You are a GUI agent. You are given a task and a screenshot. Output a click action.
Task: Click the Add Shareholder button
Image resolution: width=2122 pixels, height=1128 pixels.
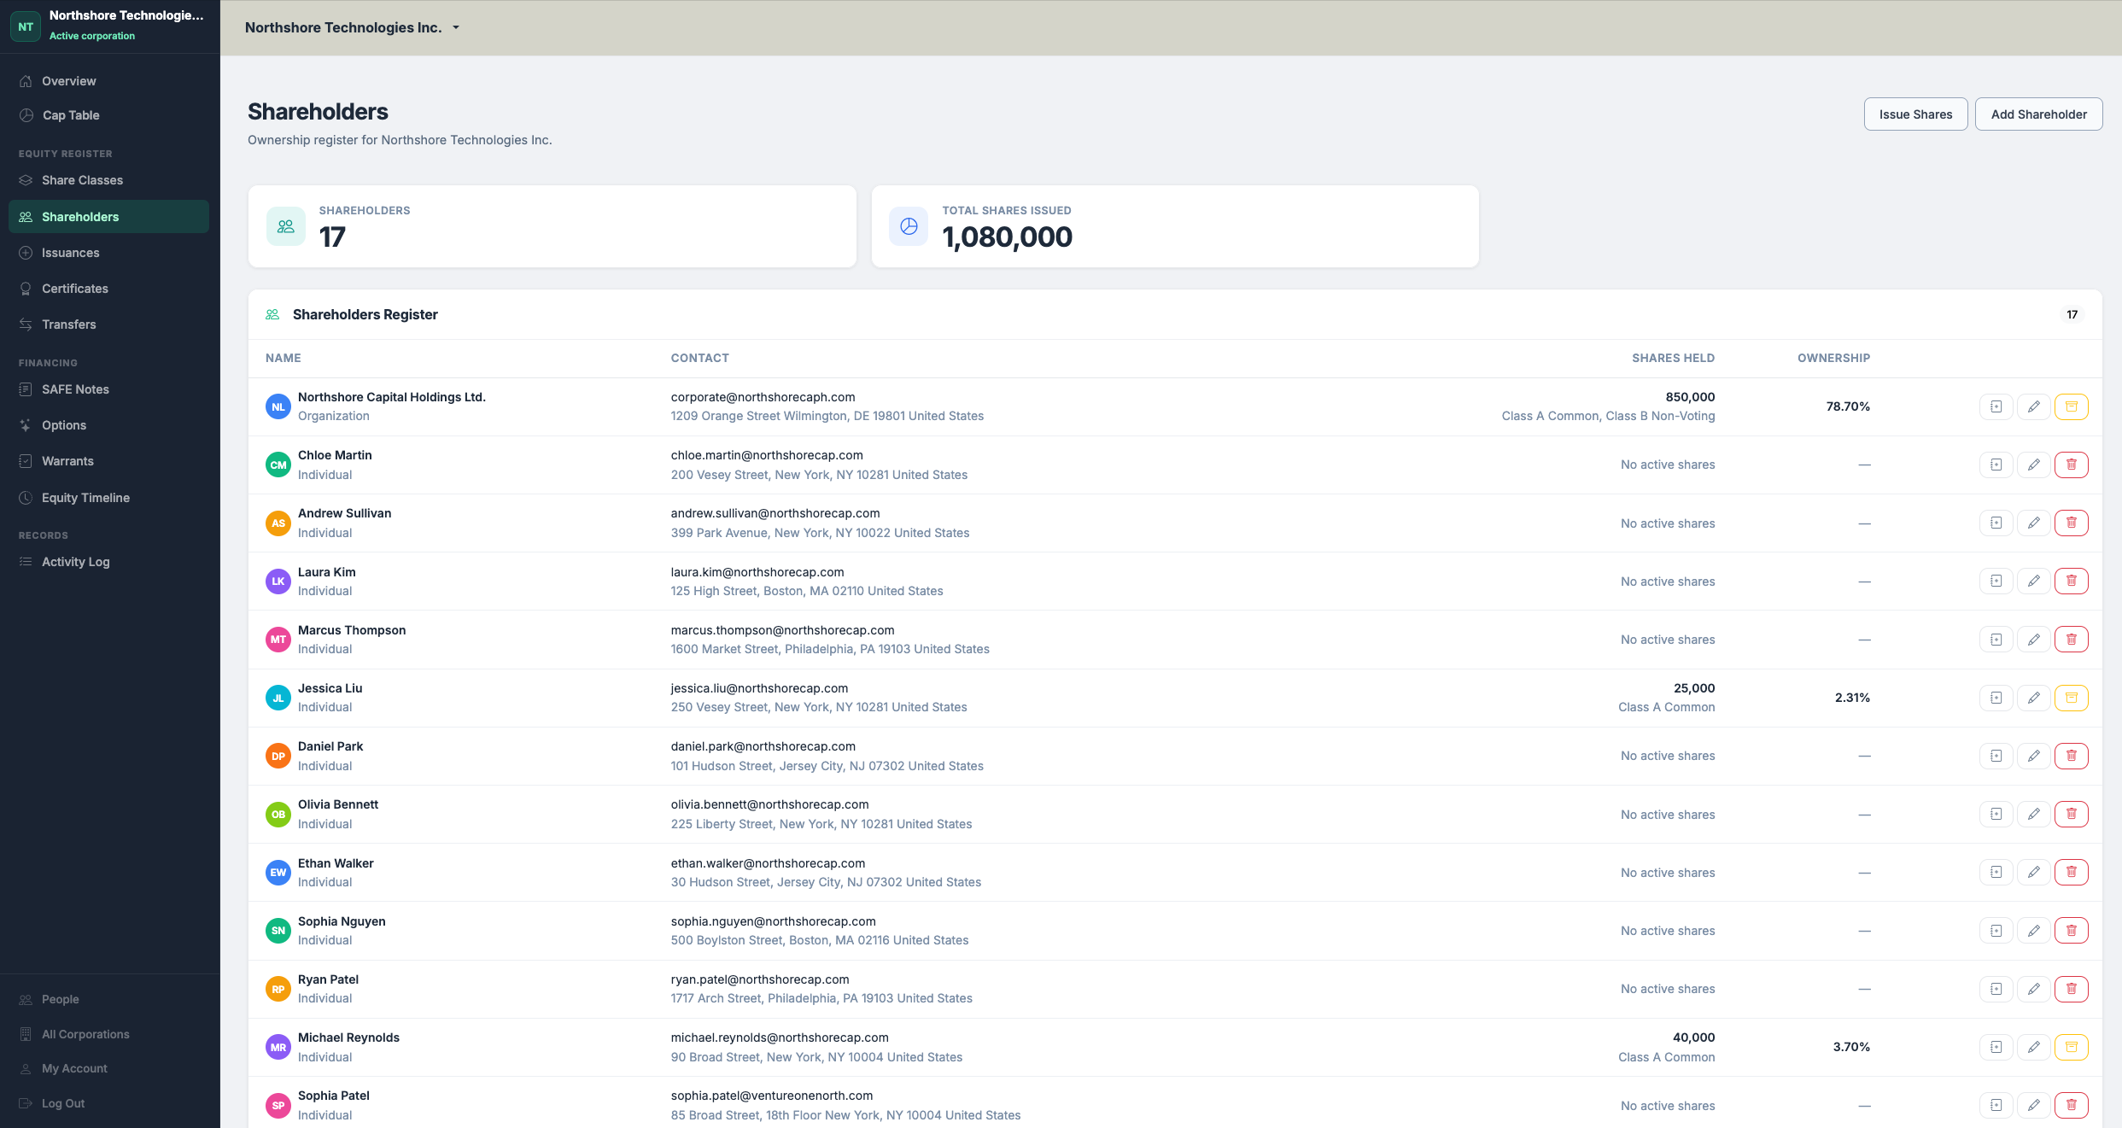(2038, 114)
